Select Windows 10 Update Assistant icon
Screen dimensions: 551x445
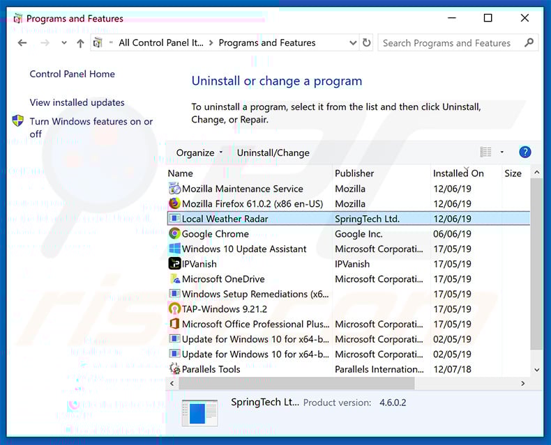tap(174, 249)
